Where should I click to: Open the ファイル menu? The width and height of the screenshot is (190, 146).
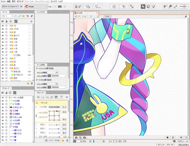pos(3,1)
